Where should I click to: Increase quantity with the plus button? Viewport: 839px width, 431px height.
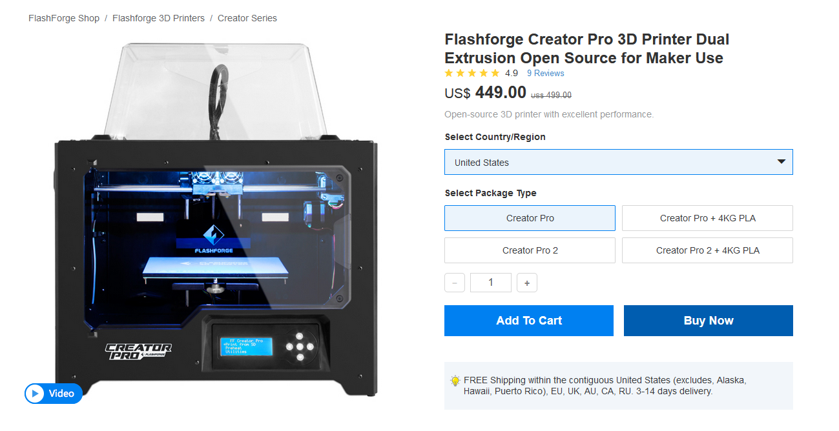pos(527,283)
